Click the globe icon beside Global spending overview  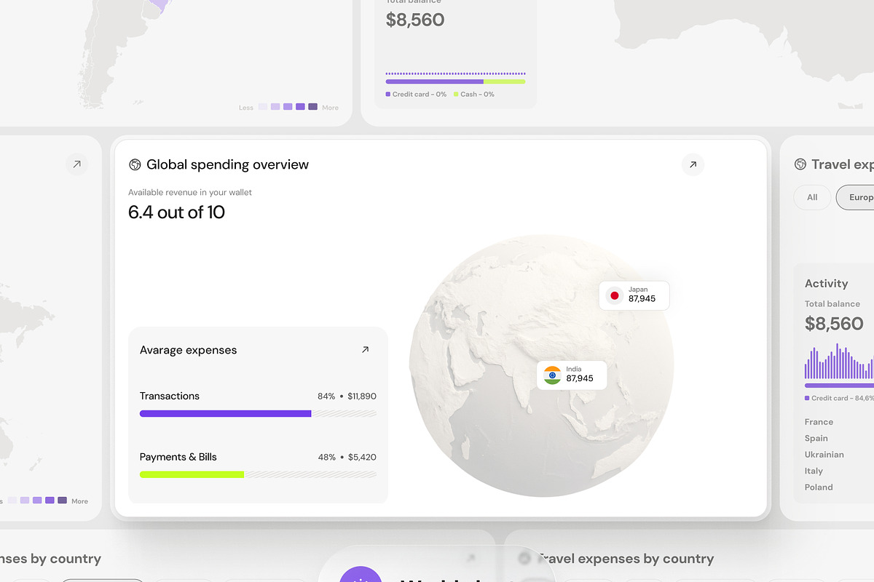[135, 165]
